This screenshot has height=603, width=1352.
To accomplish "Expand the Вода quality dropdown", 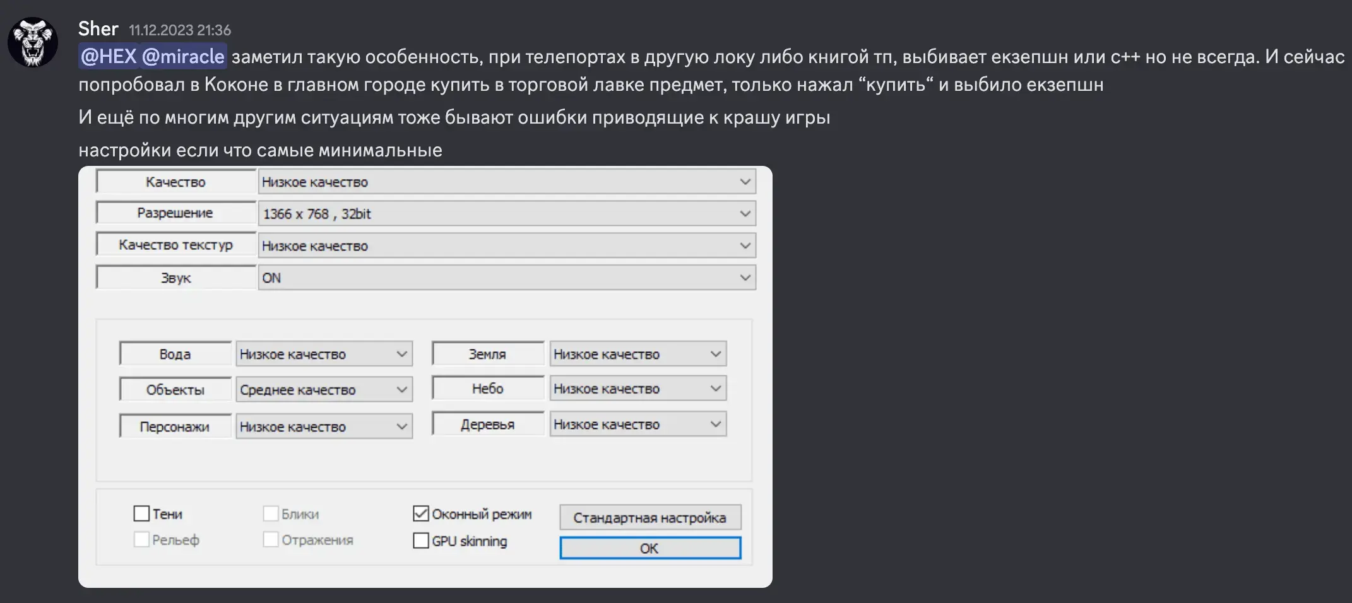I will click(x=324, y=354).
